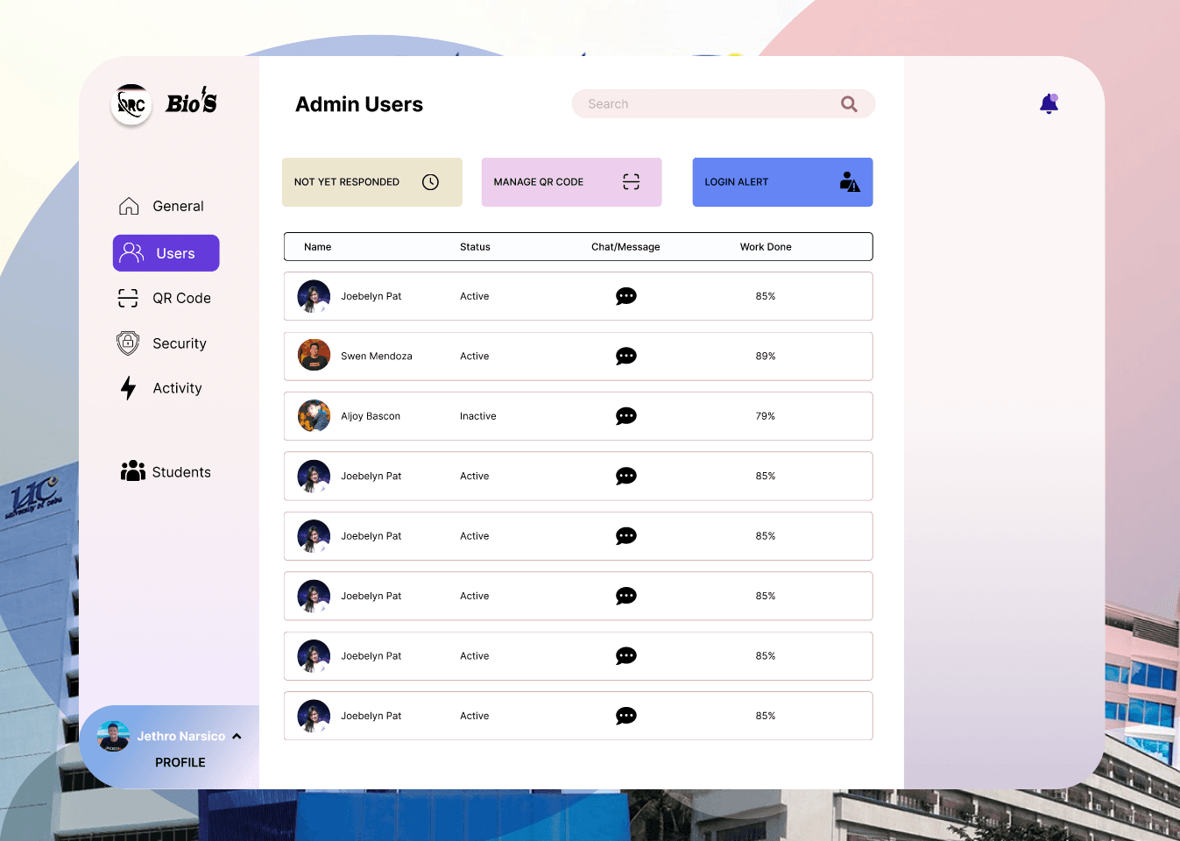This screenshot has width=1180, height=841.
Task: Click the 89% work done value
Action: 766,357
